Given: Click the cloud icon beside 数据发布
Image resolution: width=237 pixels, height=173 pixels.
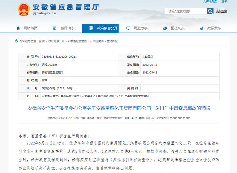Looking at the screenshot, I should click(201, 28).
